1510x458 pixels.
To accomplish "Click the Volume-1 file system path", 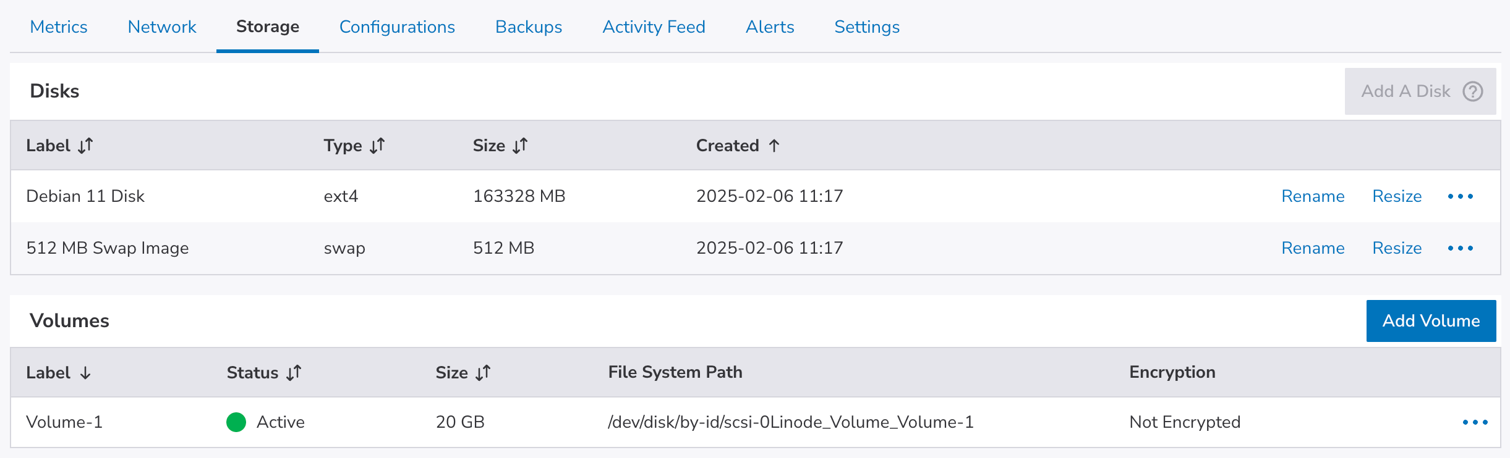I will click(790, 422).
